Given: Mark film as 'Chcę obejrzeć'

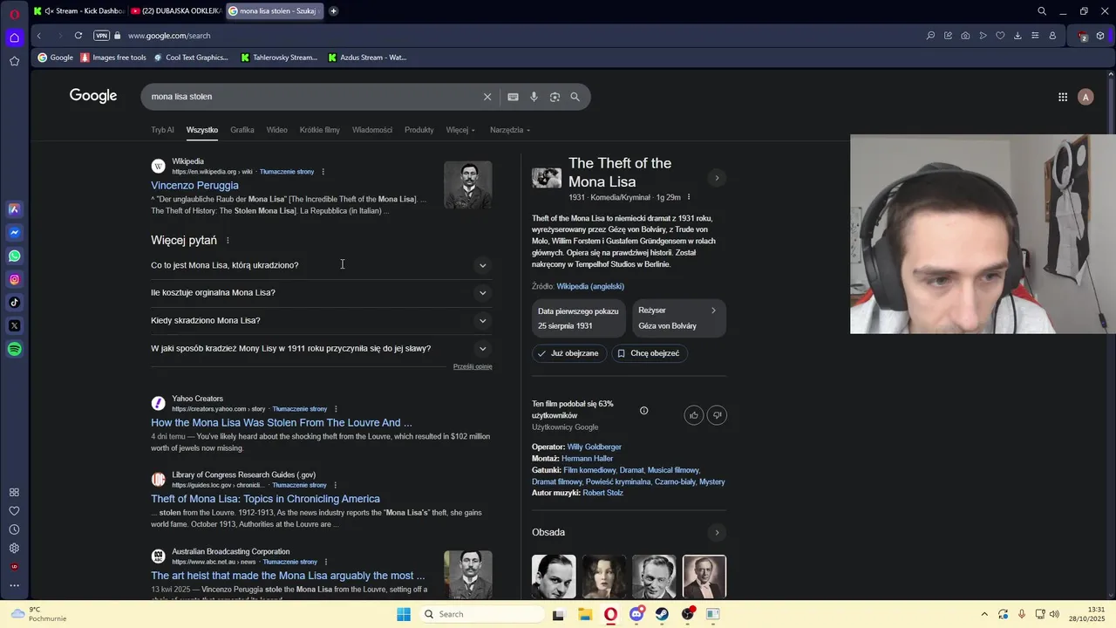Looking at the screenshot, I should [x=649, y=353].
